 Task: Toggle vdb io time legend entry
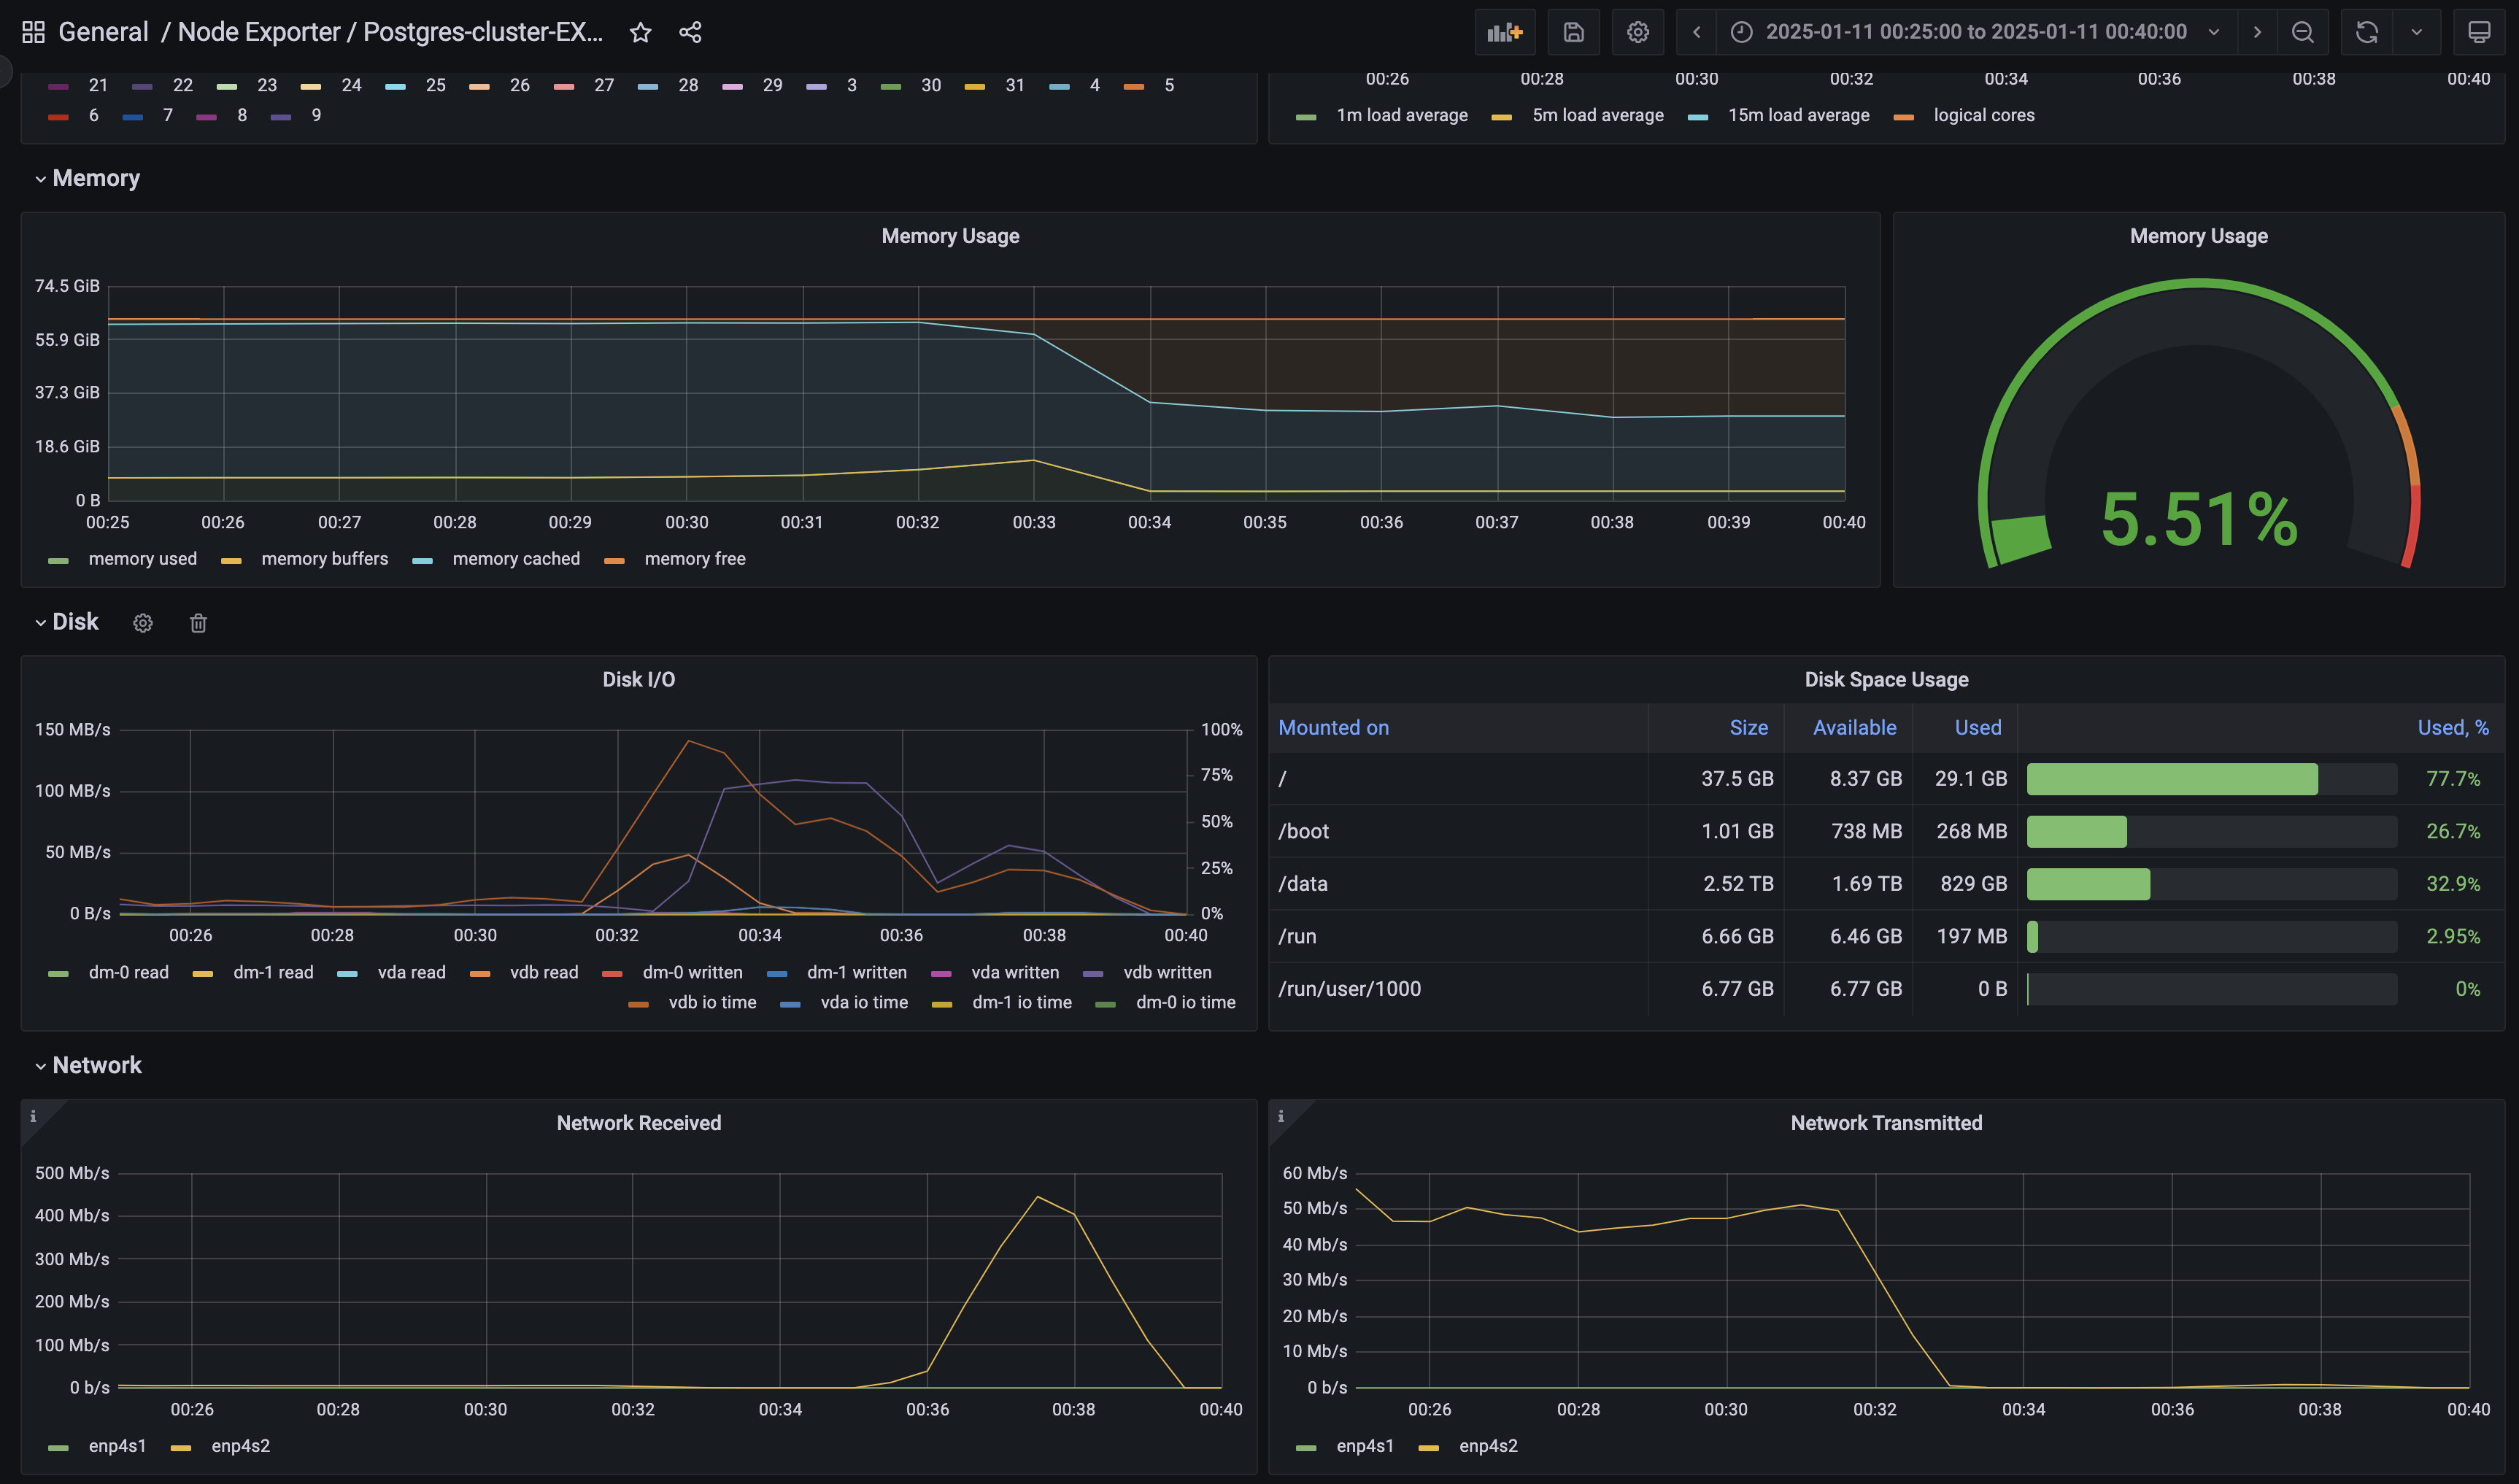coord(712,1003)
